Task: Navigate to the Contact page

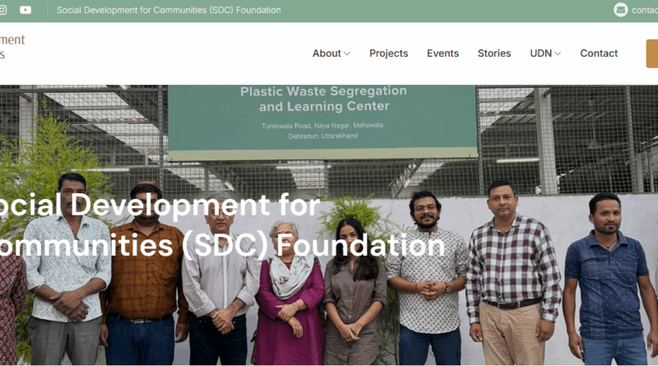Action: point(599,53)
